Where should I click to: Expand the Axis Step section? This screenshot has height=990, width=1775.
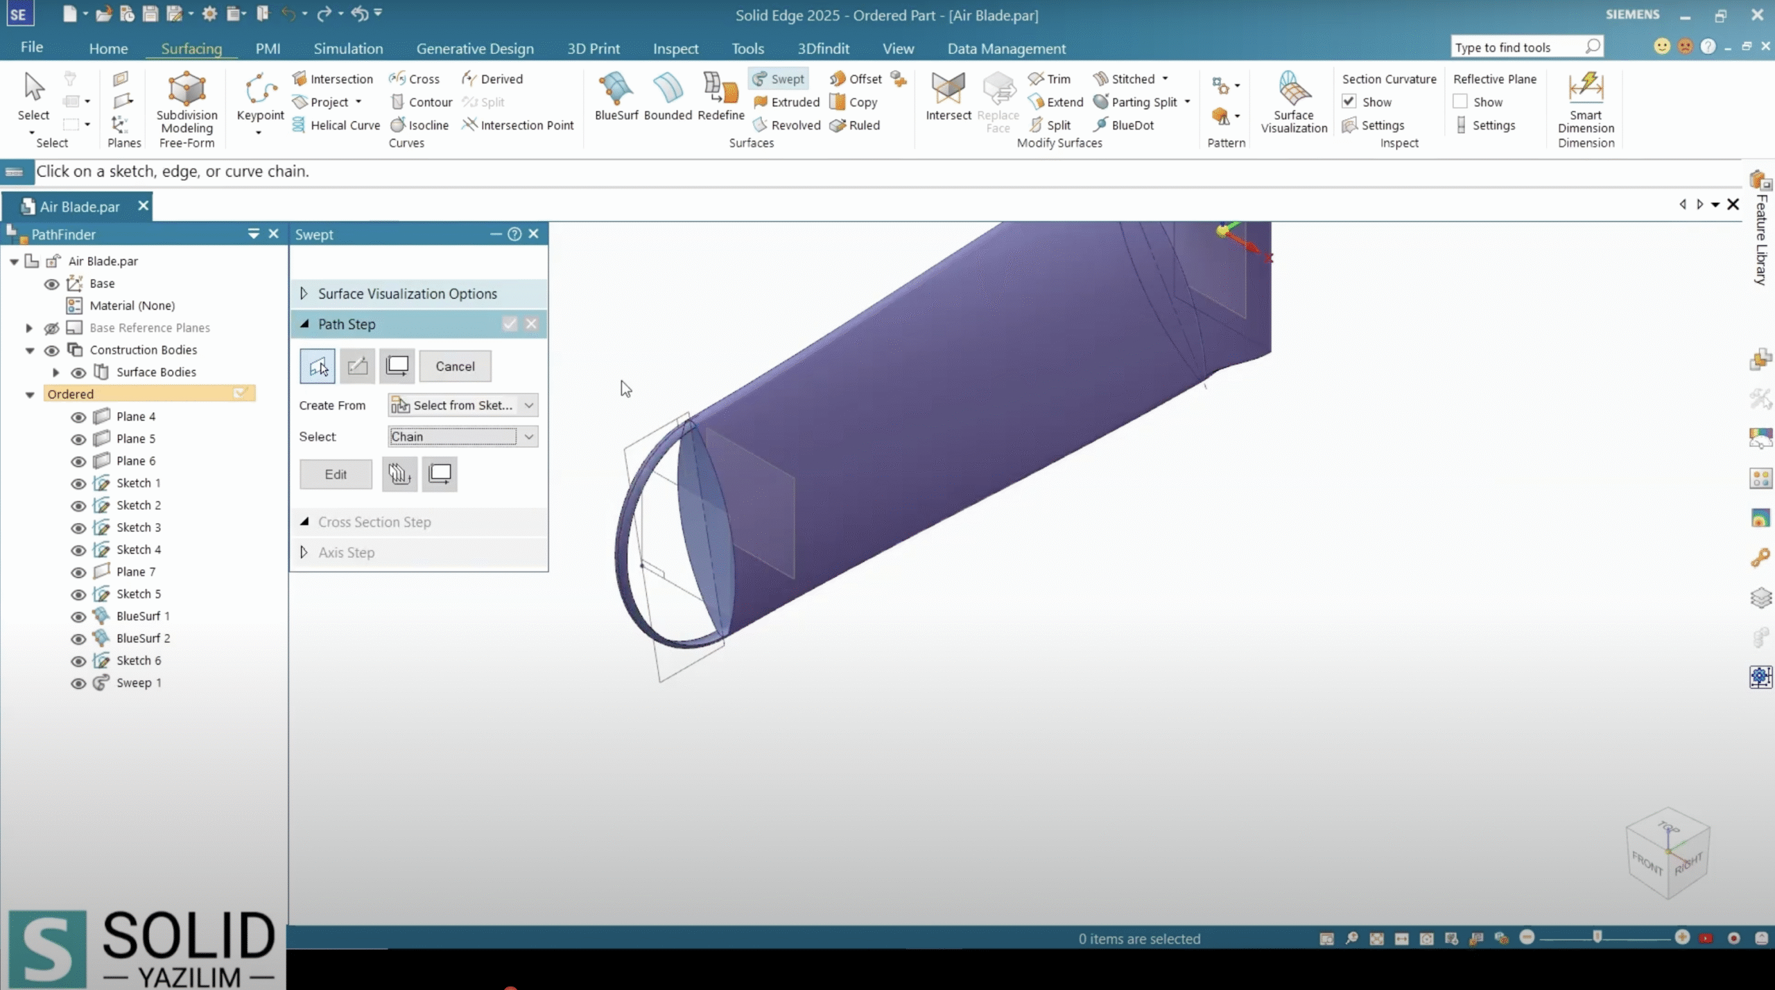pyautogui.click(x=303, y=552)
